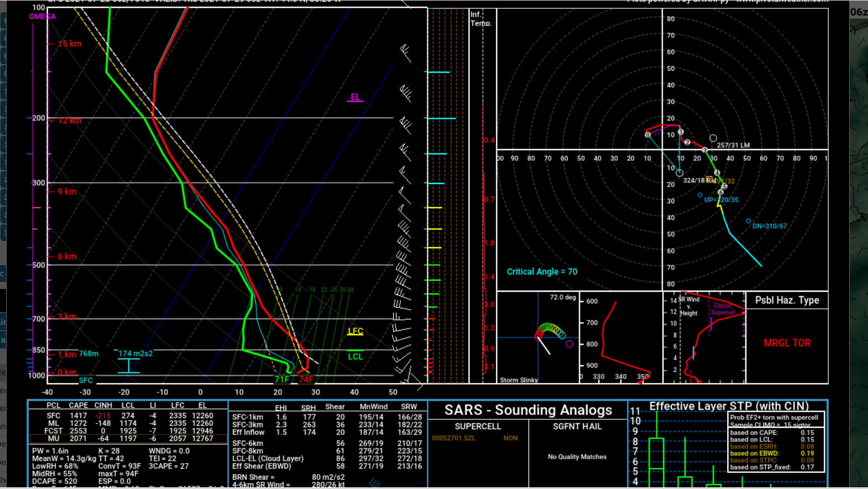Click the 3CAPE = 27 value
This screenshot has width=868, height=489.
(168, 466)
